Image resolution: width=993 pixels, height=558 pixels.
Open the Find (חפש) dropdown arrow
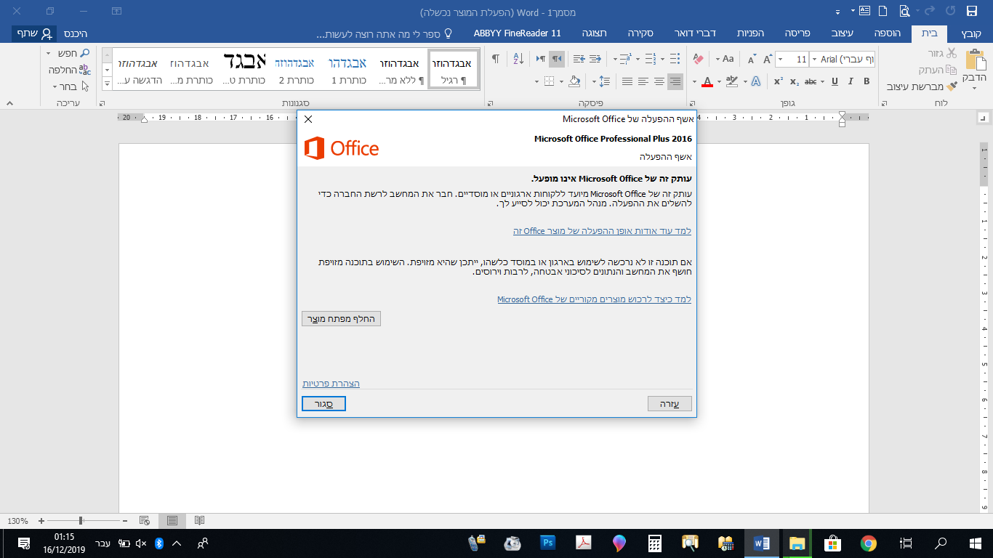(x=48, y=54)
